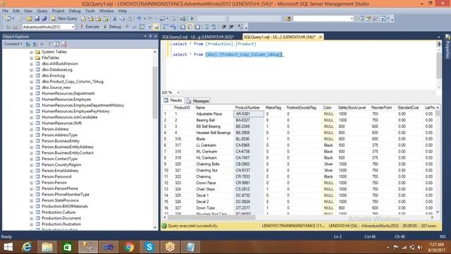This screenshot has height=254, width=451.
Task: Click the Find in Files icon
Action: pos(288,19)
